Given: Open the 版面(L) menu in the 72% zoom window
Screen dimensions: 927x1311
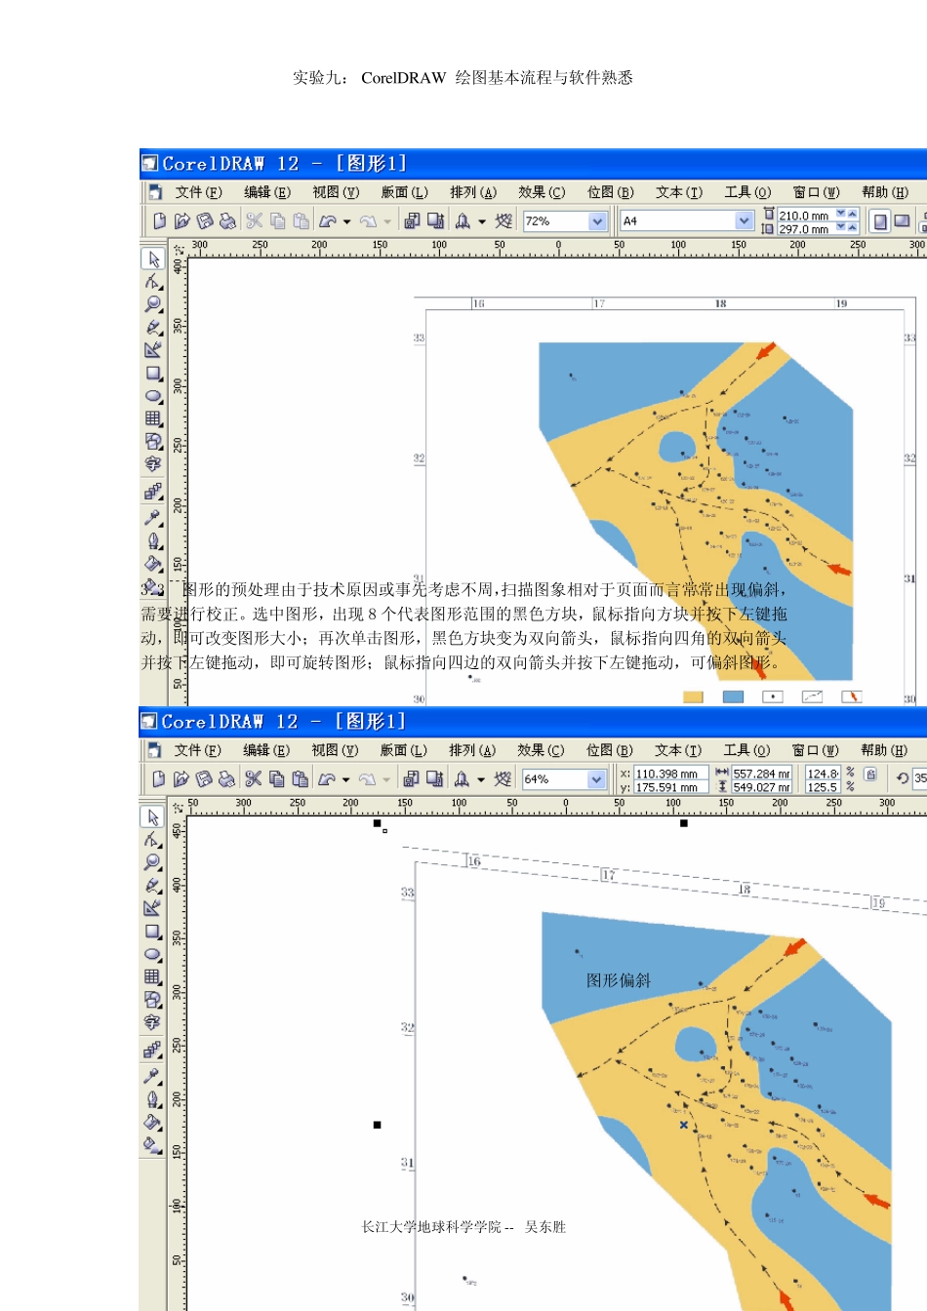Looking at the screenshot, I should [404, 192].
